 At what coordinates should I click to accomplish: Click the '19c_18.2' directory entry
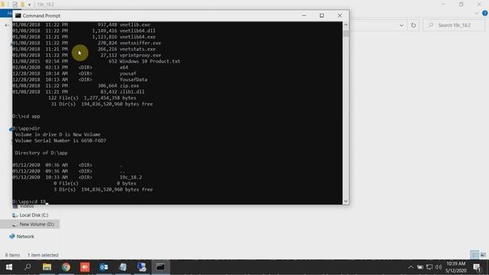[x=131, y=177]
